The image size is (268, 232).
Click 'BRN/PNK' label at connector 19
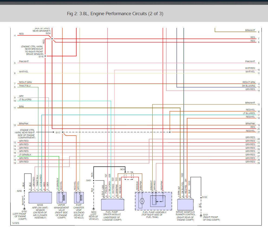click(x=250, y=124)
